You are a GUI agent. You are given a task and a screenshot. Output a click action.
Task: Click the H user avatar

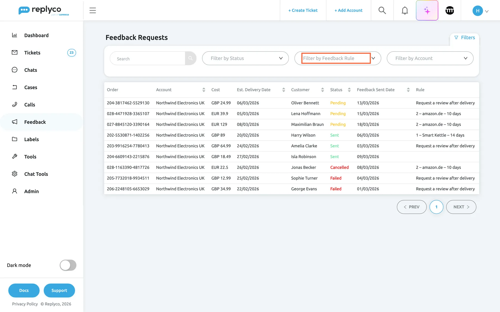tap(477, 11)
